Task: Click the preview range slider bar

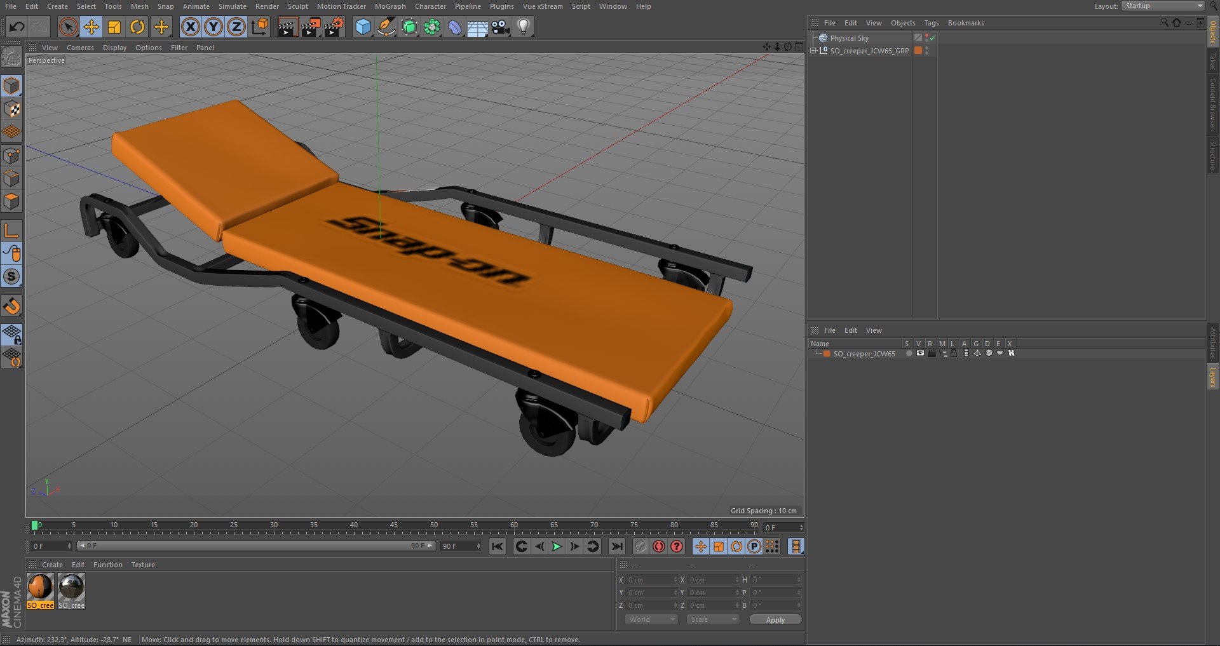Action: [x=255, y=546]
